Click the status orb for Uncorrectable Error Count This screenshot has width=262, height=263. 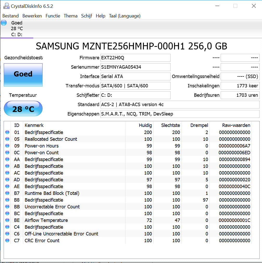(x=7, y=207)
